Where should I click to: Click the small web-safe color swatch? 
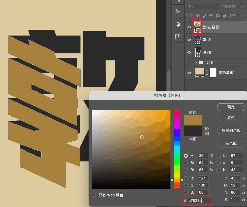click(207, 134)
